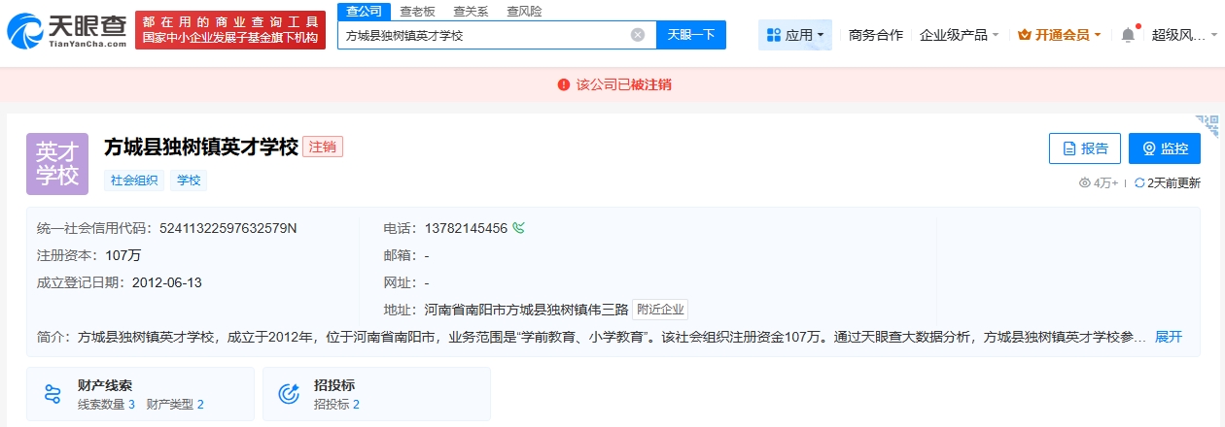Open the notification bell
The width and height of the screenshot is (1225, 427).
pyautogui.click(x=1128, y=35)
